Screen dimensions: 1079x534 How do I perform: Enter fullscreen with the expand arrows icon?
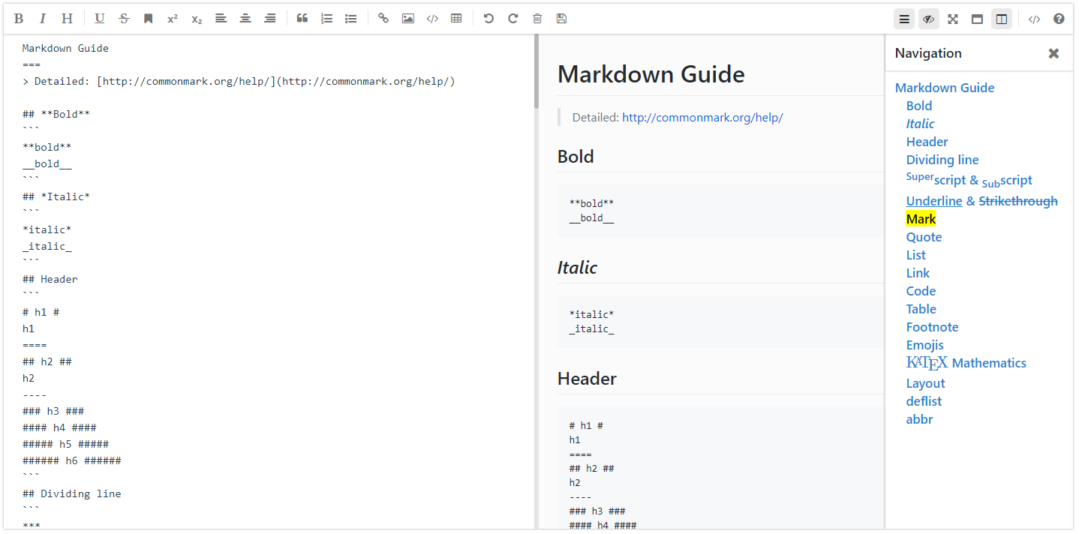(x=953, y=19)
